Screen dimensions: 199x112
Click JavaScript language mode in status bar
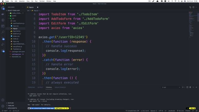(x=171, y=111)
